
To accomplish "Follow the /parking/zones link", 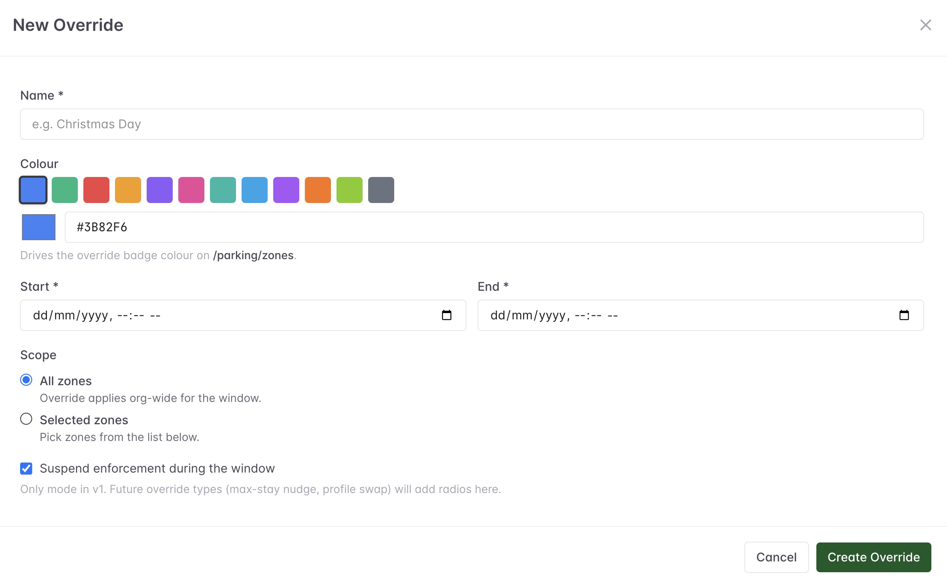I will [253, 255].
